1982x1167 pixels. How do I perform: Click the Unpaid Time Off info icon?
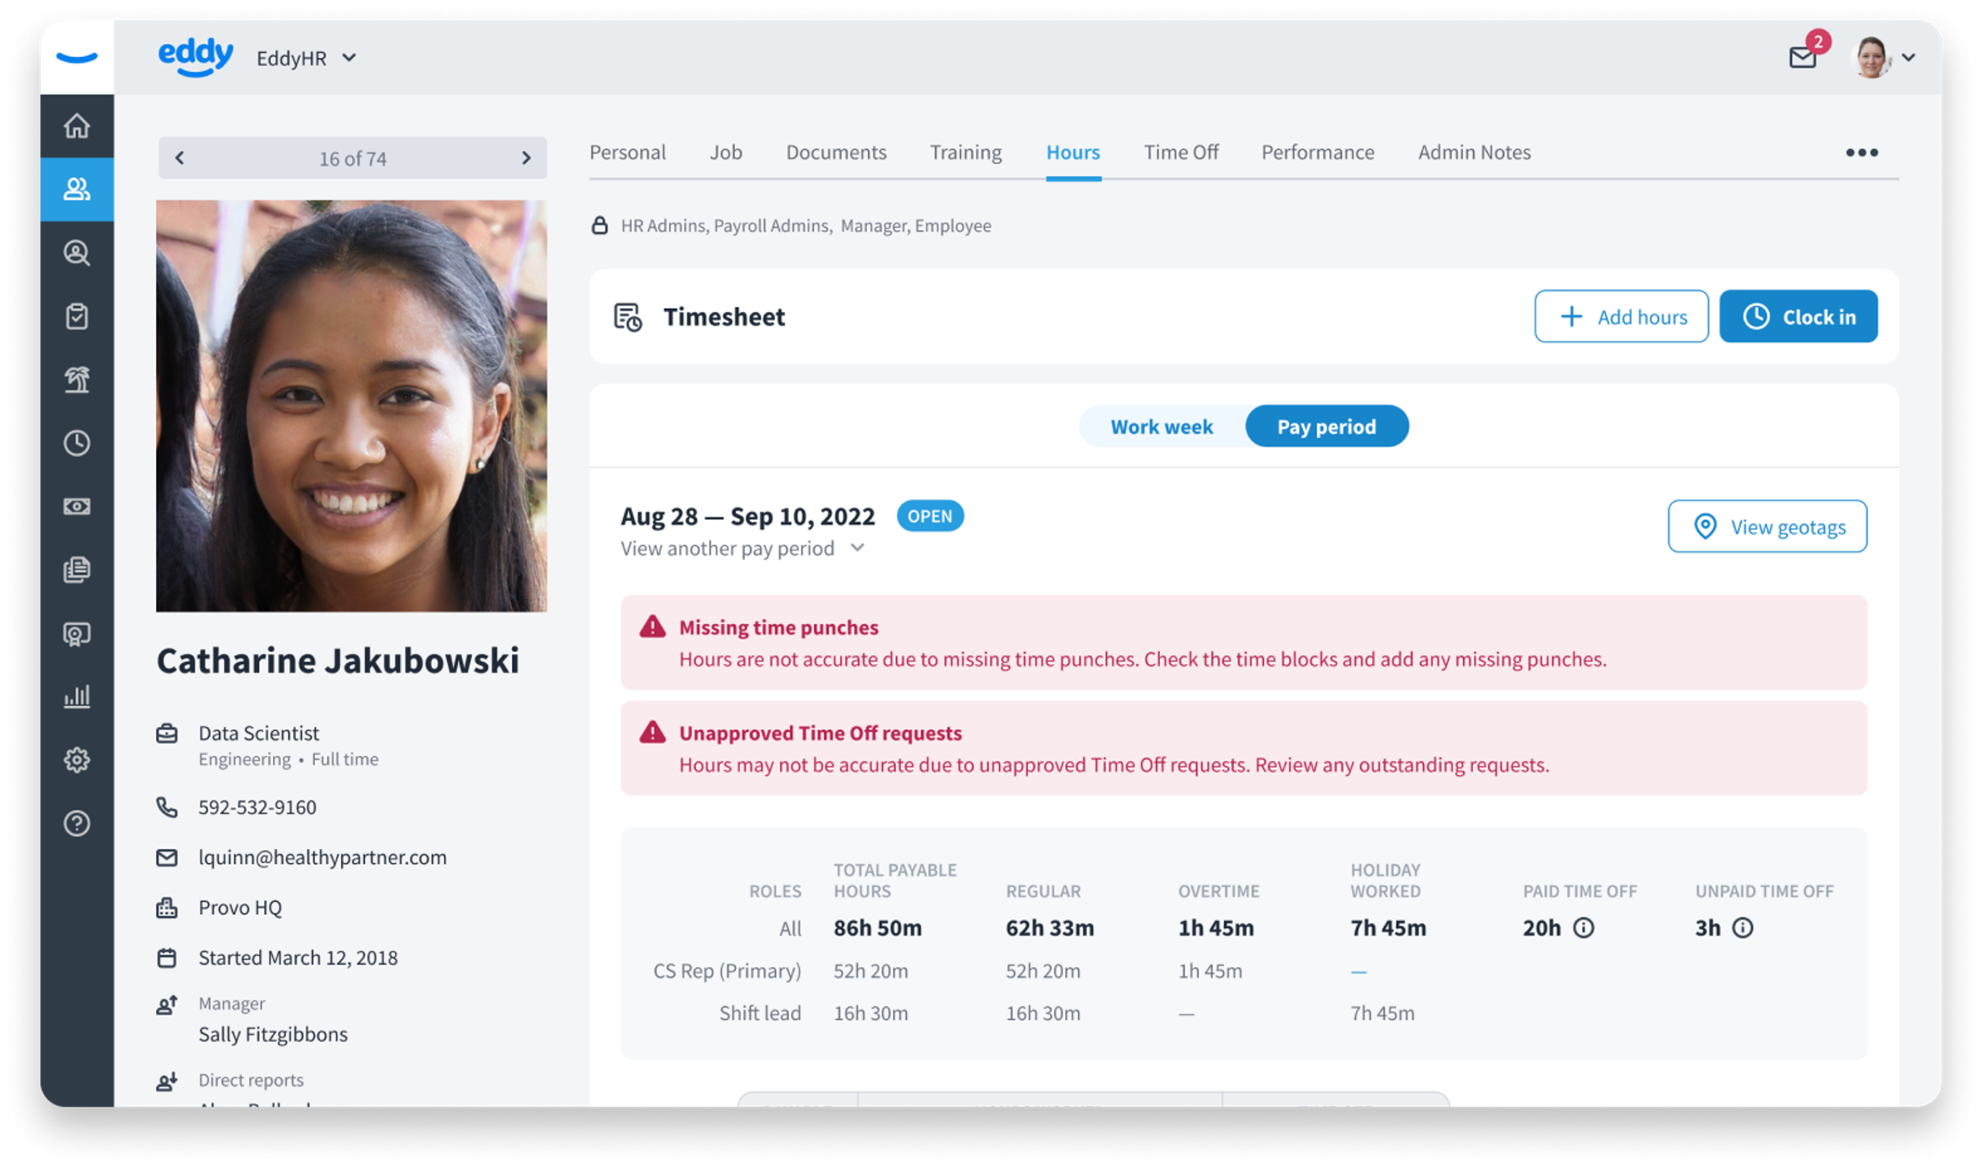[x=1743, y=928]
